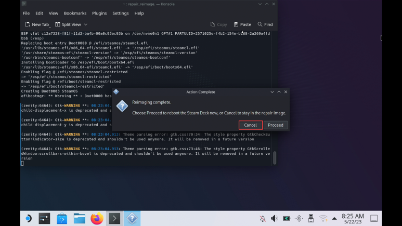Image resolution: width=402 pixels, height=226 pixels.
Task: Click removable devices tray icon
Action: tap(311, 218)
